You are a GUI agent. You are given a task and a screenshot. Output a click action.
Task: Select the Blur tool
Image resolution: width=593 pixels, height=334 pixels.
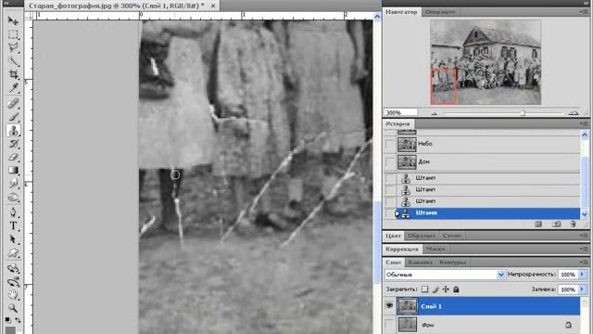click(13, 184)
